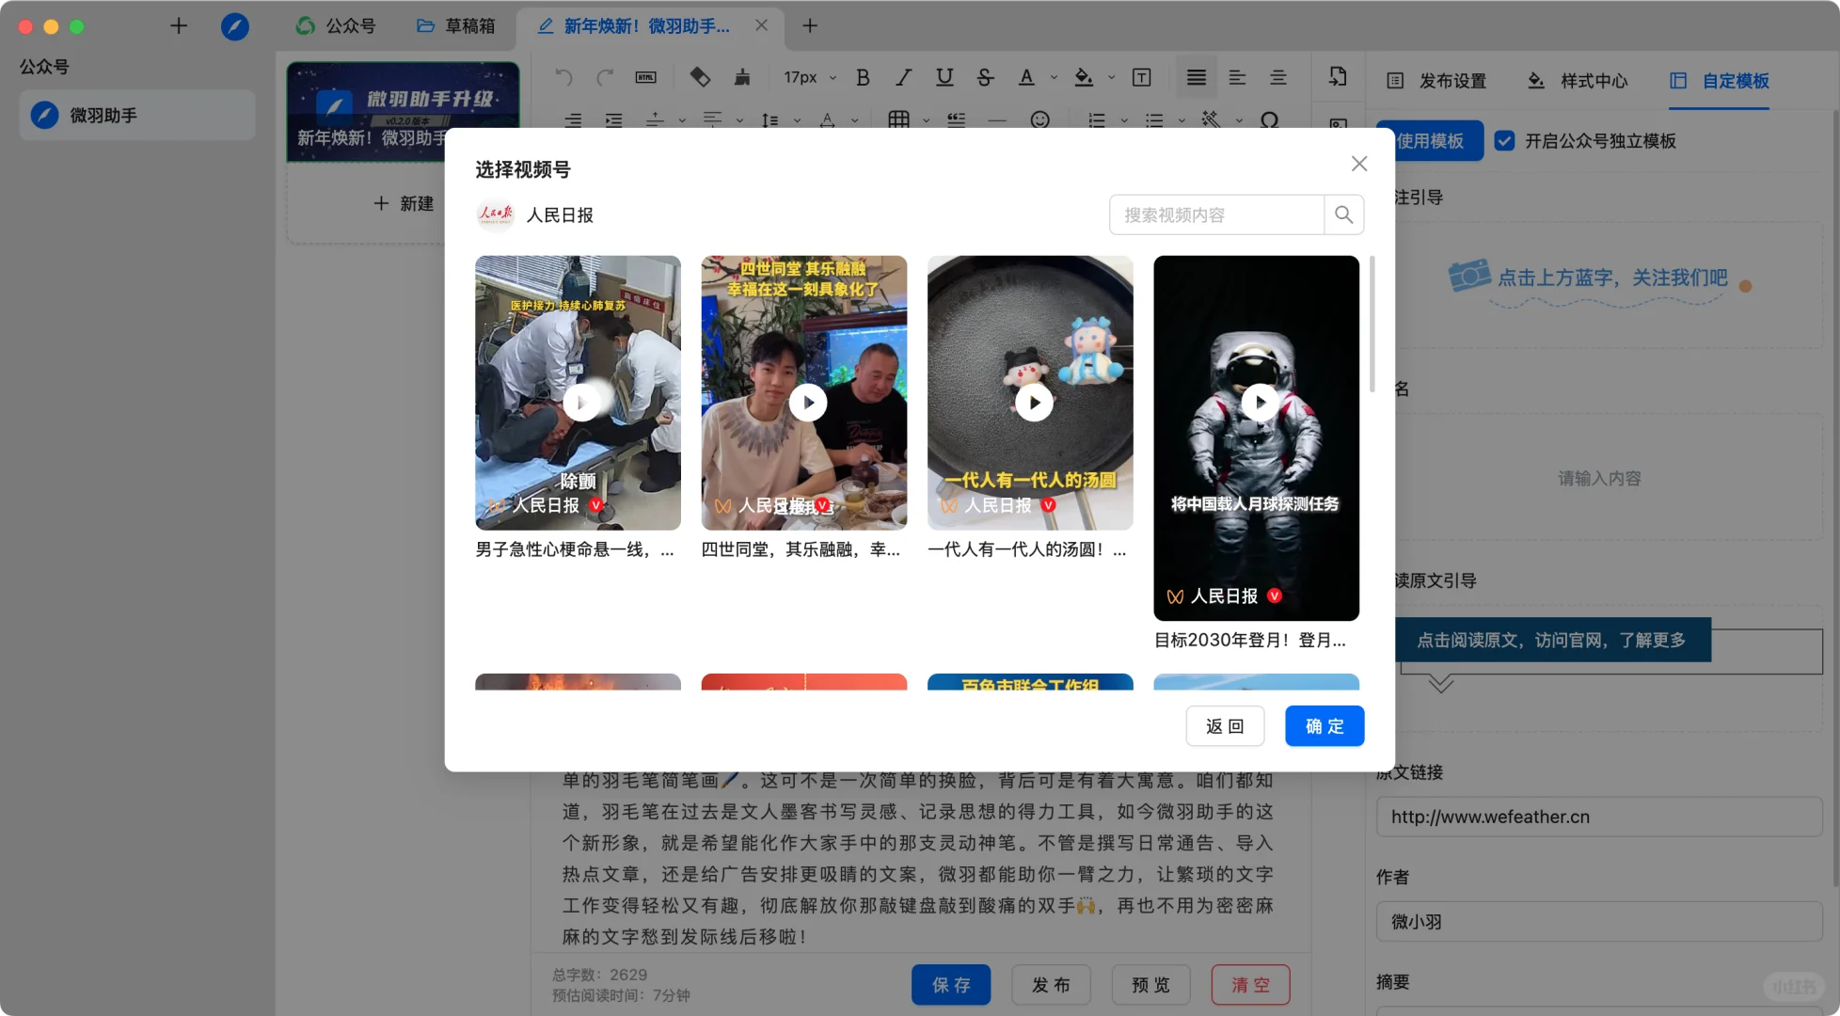Open the HTML source view icon
Image resolution: width=1840 pixels, height=1016 pixels.
point(645,77)
